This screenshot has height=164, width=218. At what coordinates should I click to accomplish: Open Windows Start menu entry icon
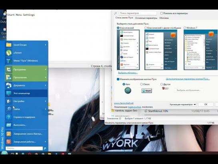[9, 61]
